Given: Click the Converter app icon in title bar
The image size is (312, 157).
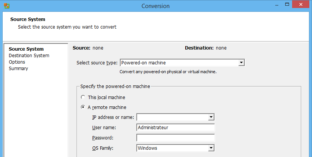Looking at the screenshot, I should [7, 6].
